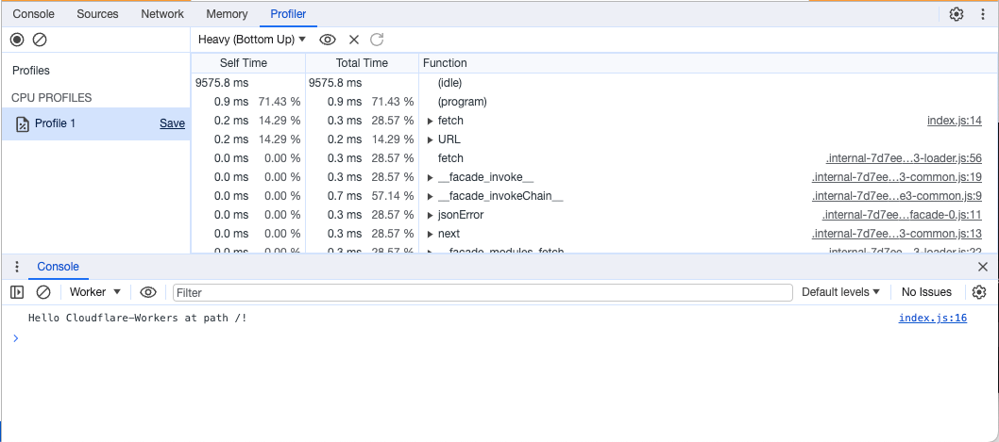This screenshot has height=442, width=999.
Task: Open the Default levels dropdown
Action: [840, 292]
